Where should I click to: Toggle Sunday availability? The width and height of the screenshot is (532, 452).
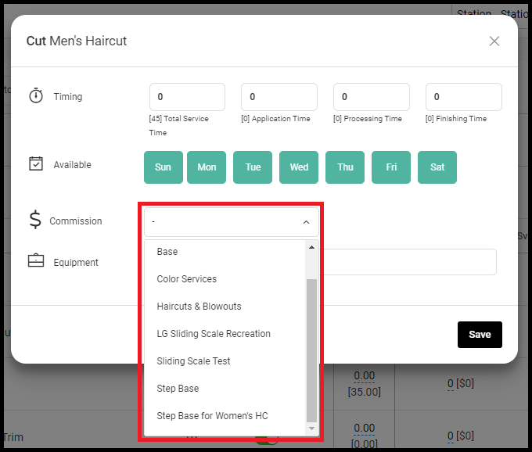tap(164, 167)
